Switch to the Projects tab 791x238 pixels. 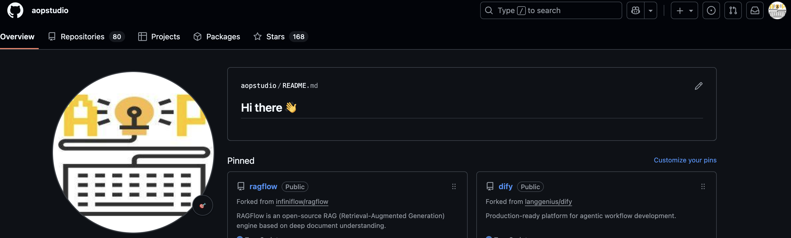pos(159,37)
